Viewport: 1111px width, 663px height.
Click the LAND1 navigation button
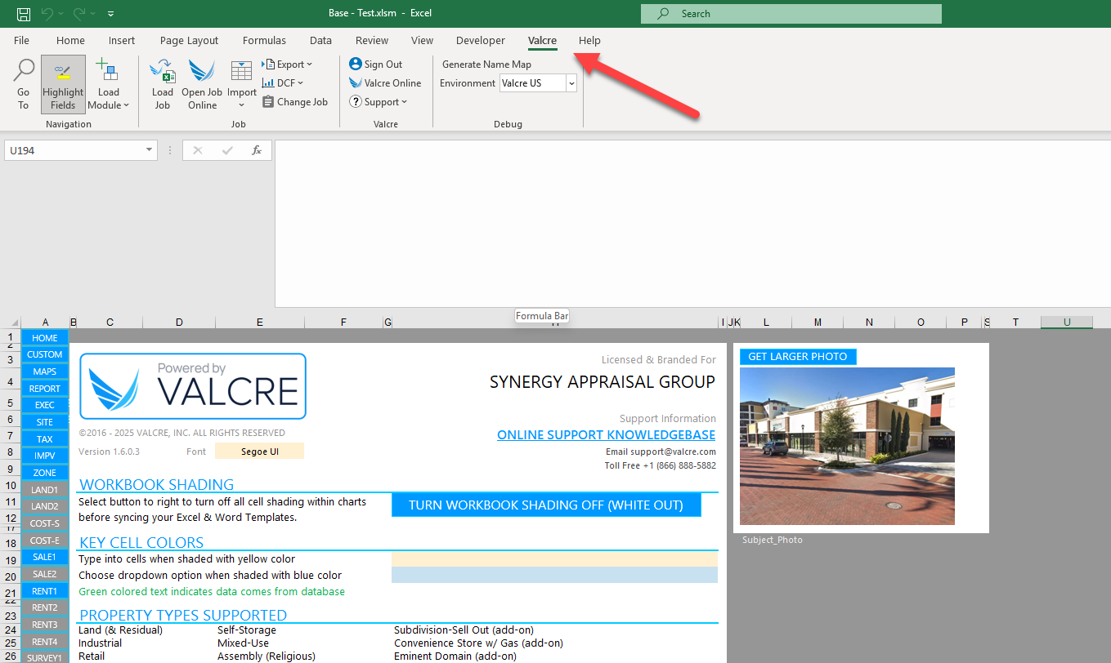pyautogui.click(x=45, y=490)
